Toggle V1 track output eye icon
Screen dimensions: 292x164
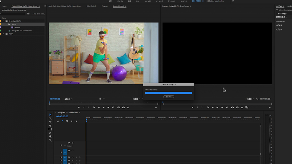[x=72, y=151]
